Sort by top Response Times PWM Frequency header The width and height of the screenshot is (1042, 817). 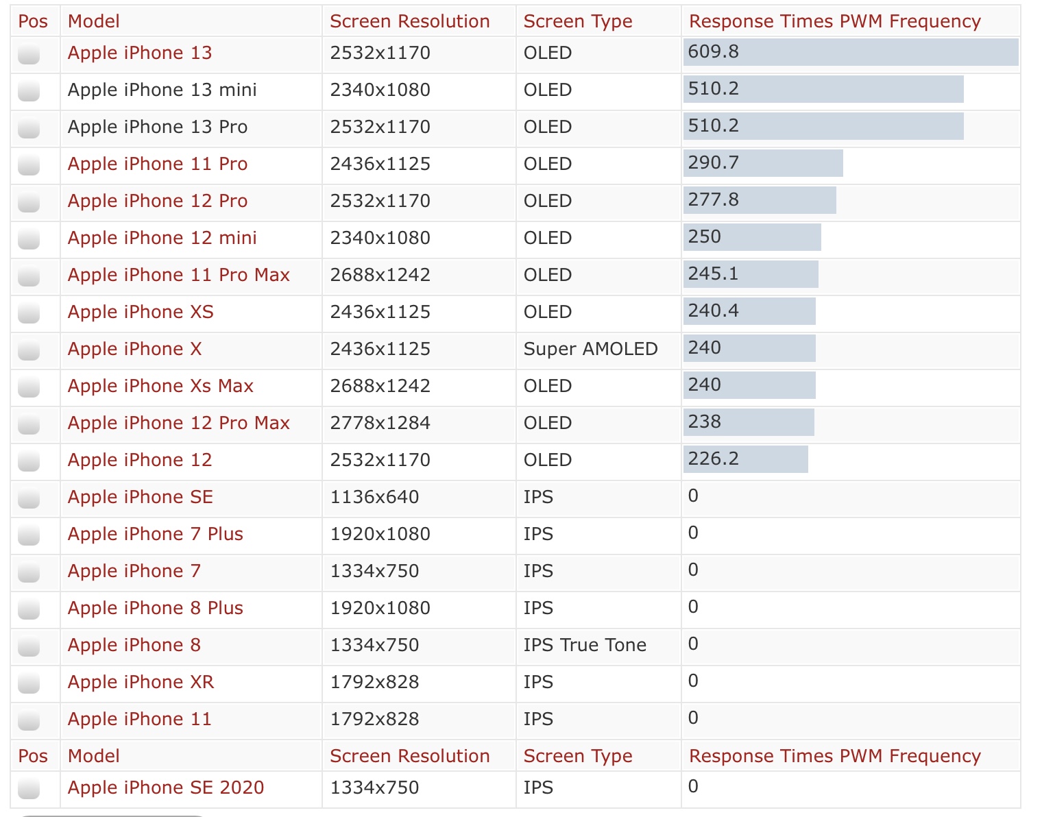[x=834, y=21]
